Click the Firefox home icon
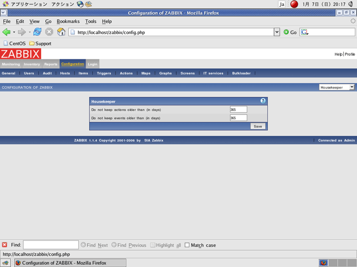Viewport: 357px width, 267px height. [61, 32]
